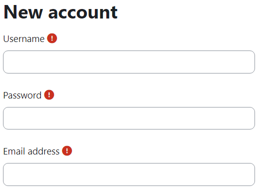Focus the Password input field

[x=129, y=118]
